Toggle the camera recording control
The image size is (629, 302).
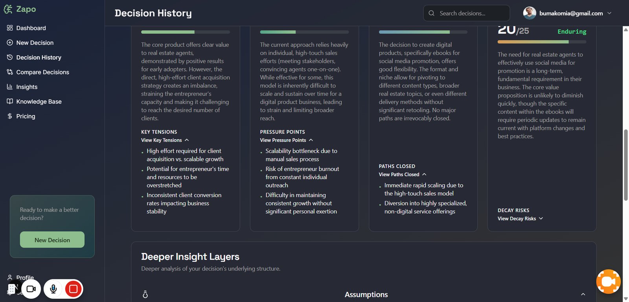(31, 289)
